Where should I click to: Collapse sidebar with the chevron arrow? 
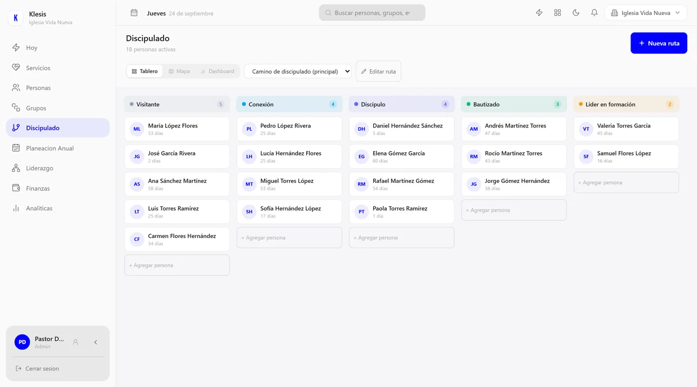tap(95, 342)
